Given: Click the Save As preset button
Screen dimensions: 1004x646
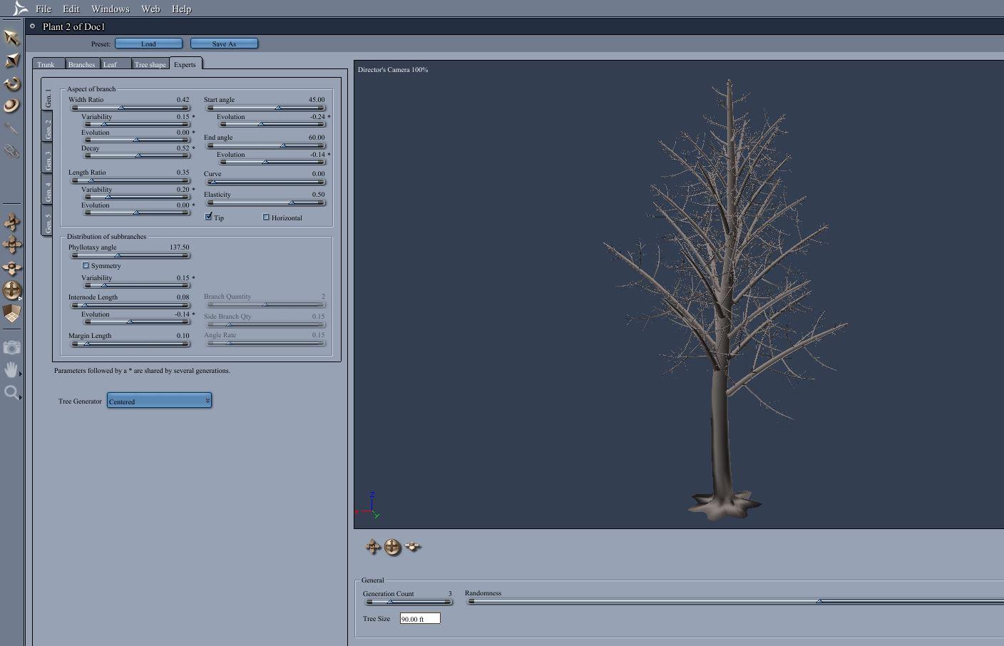Looking at the screenshot, I should [224, 43].
